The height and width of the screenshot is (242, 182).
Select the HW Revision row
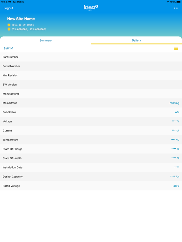(91, 75)
